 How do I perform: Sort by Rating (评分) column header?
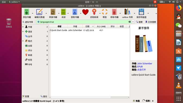pyautogui.click(x=113, y=27)
